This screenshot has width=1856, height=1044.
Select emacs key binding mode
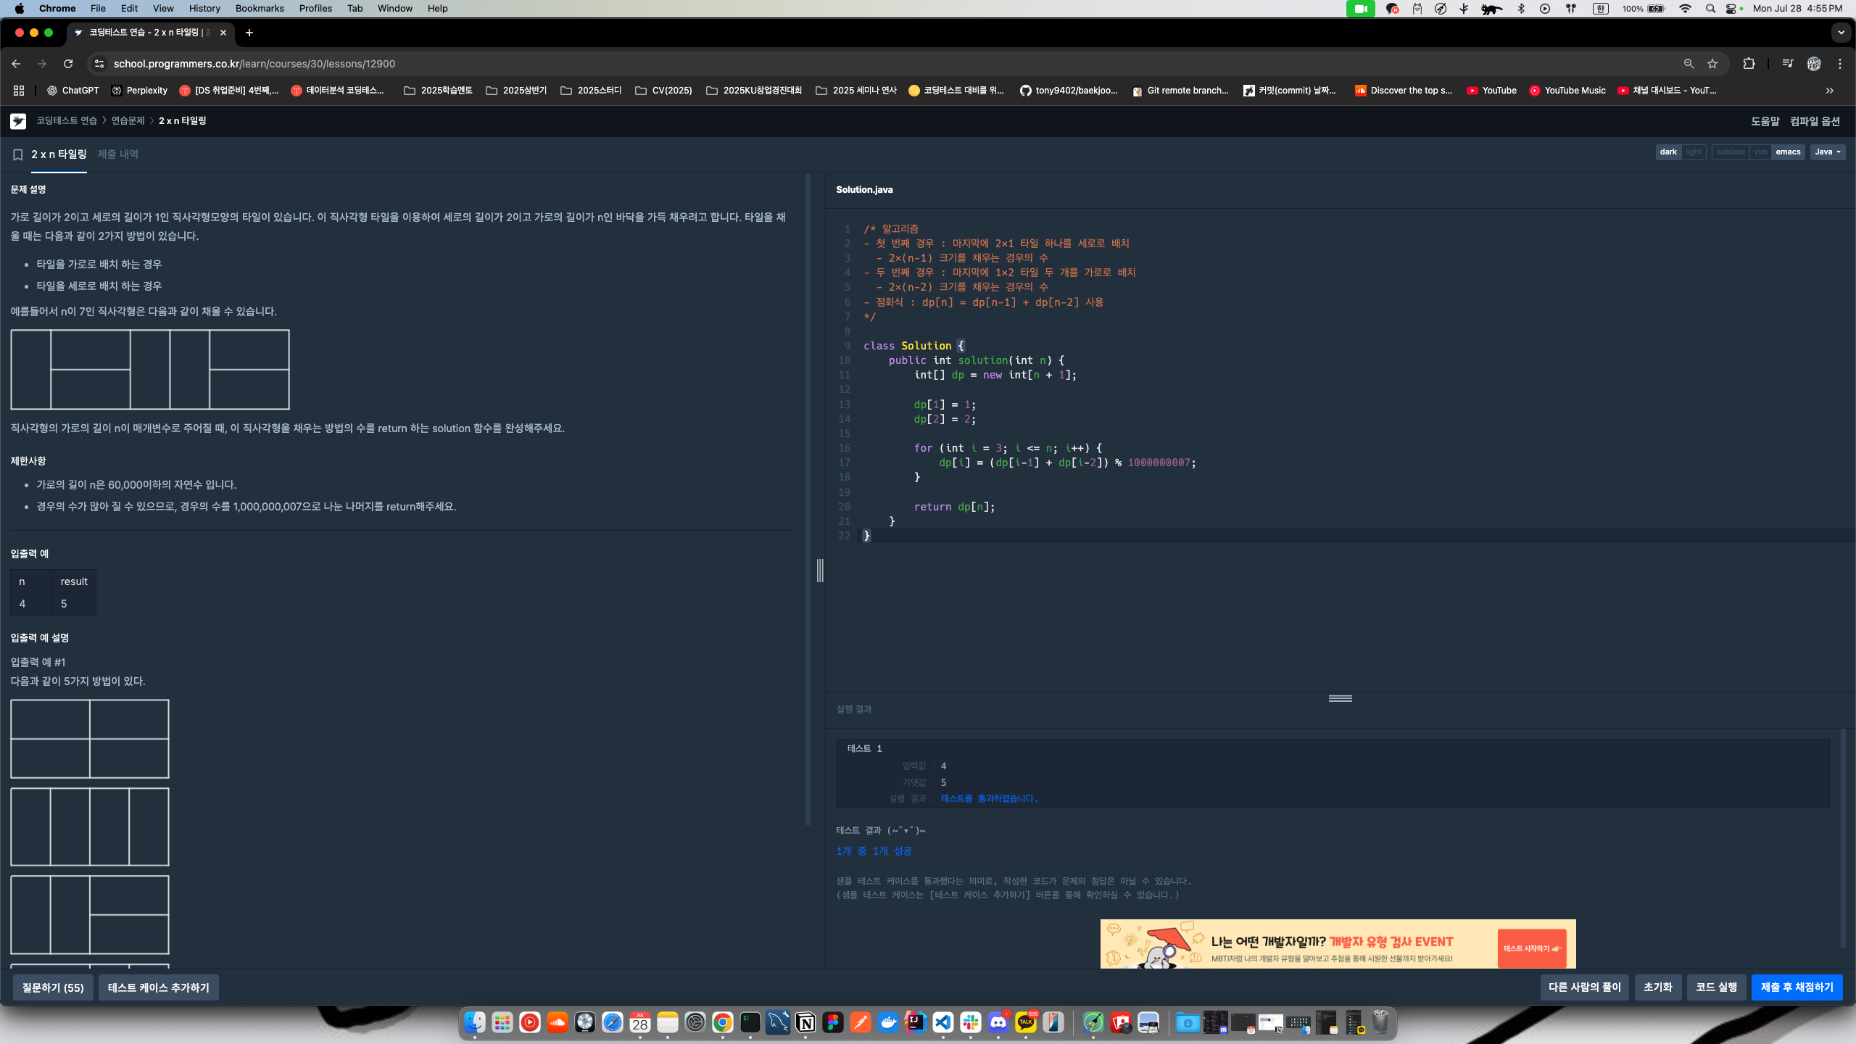tap(1788, 152)
